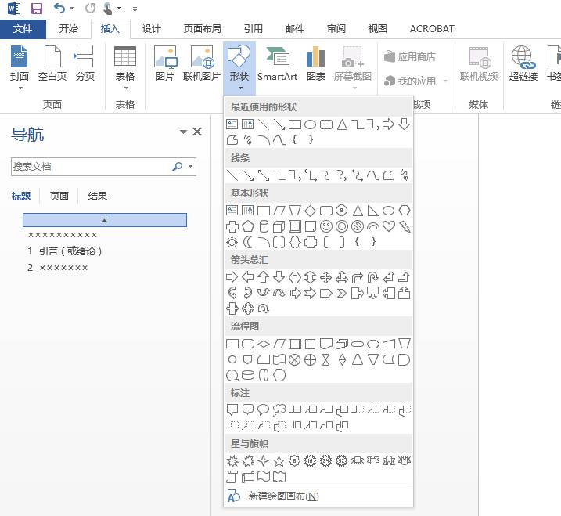This screenshot has width=561, height=516.
Task: Open the ACROBAT tab
Action: point(432,29)
